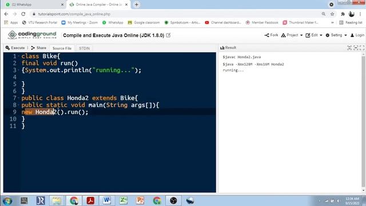Open PowerPoint from taskbar
This screenshot has width=366, height=206.
pyautogui.click(x=140, y=201)
